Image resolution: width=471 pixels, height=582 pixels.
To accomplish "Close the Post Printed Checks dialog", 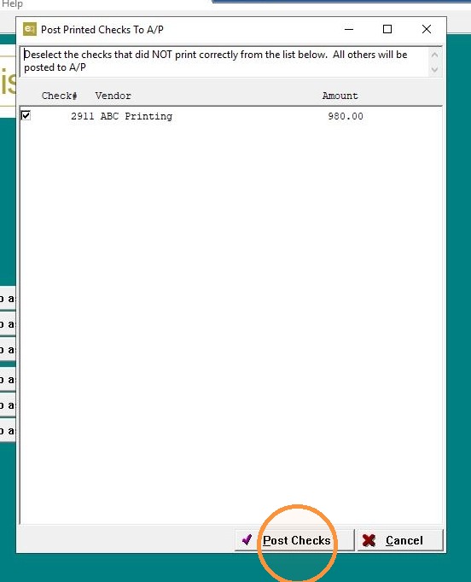I will click(427, 29).
